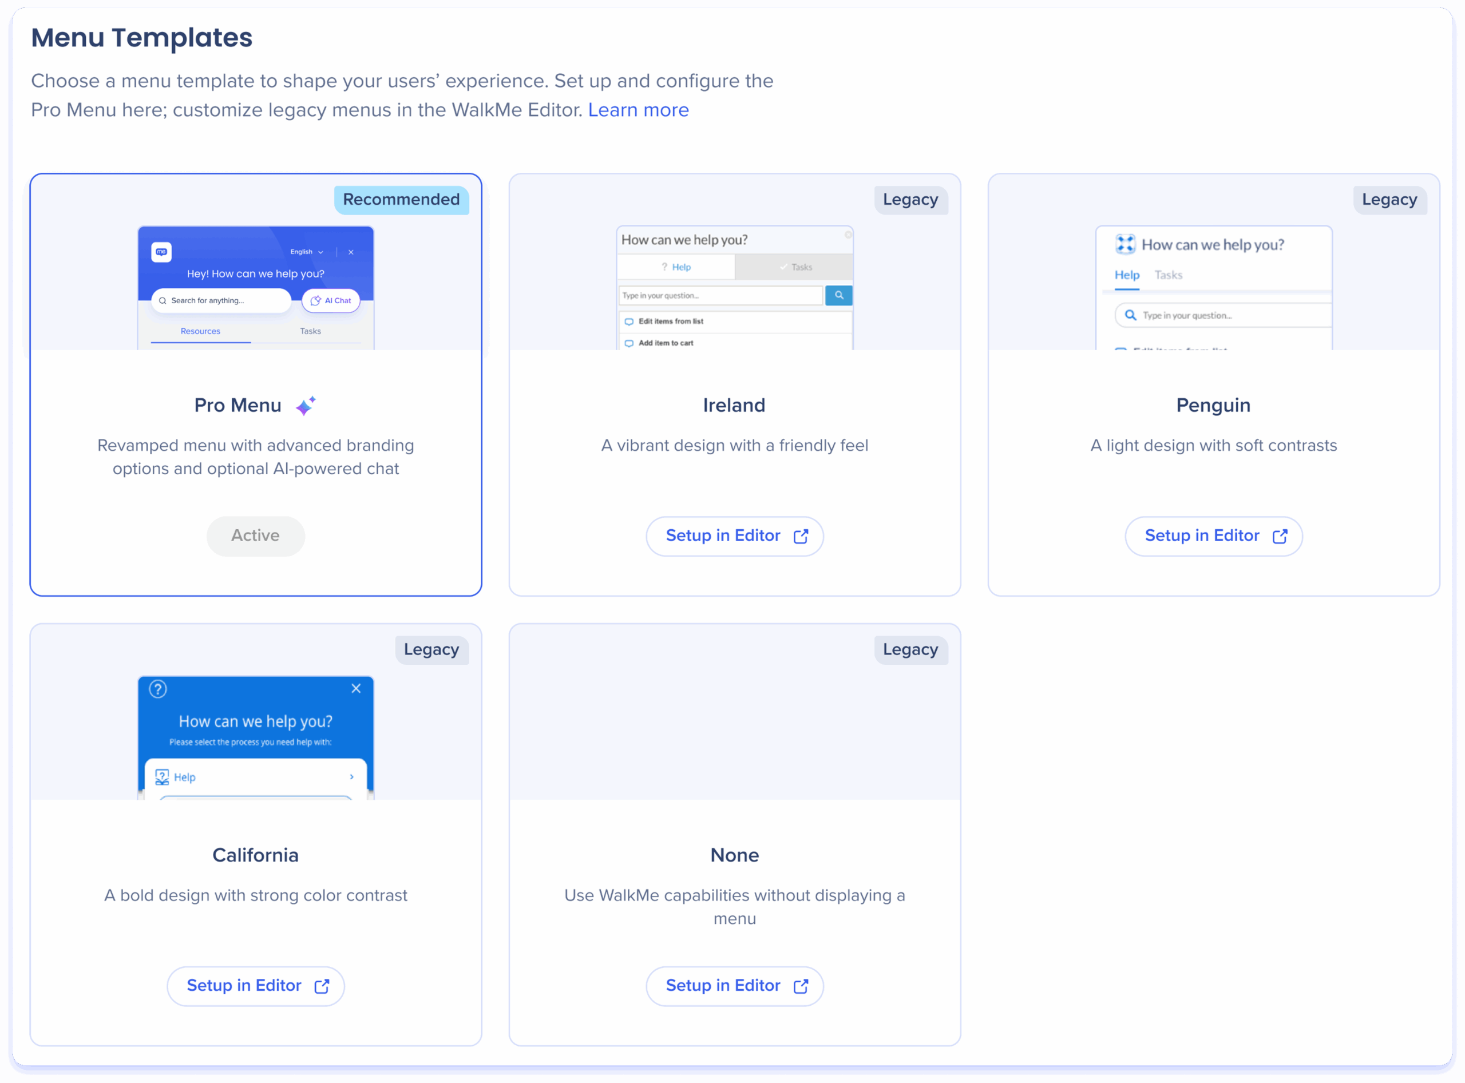
Task: Open the English language dropdown in preview
Action: click(x=307, y=252)
